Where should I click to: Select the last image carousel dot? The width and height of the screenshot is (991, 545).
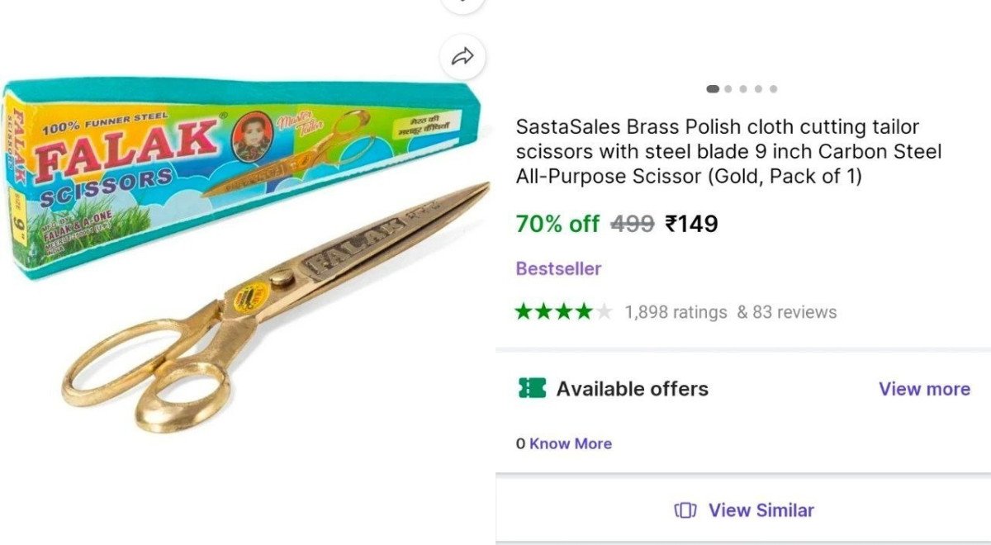(773, 89)
